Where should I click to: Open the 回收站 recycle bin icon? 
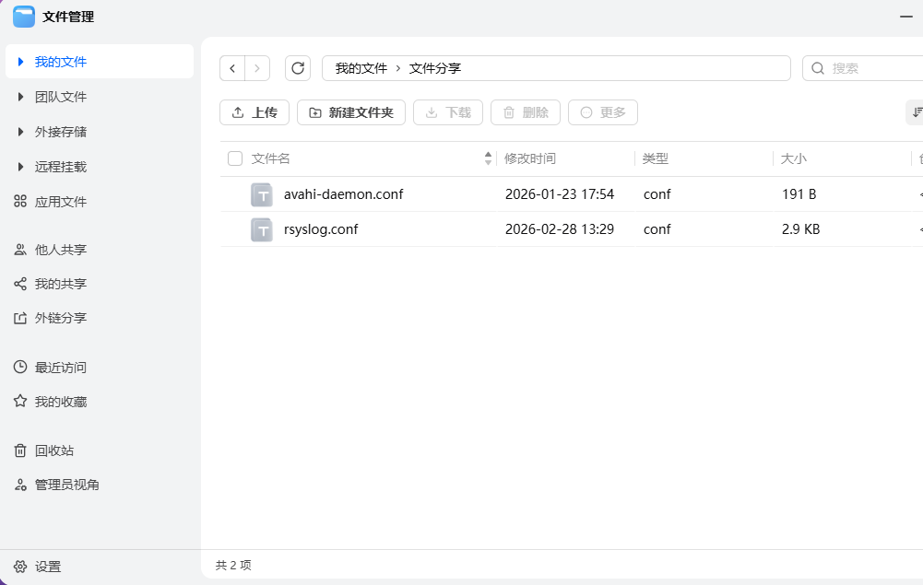pos(19,450)
